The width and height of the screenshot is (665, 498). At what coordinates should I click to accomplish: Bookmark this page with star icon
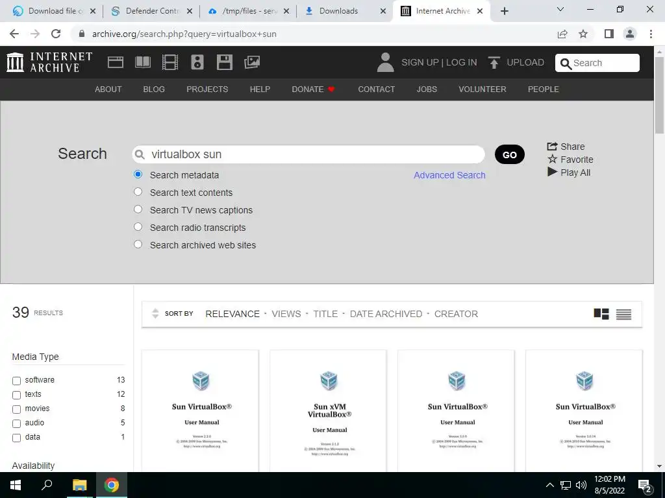(583, 34)
